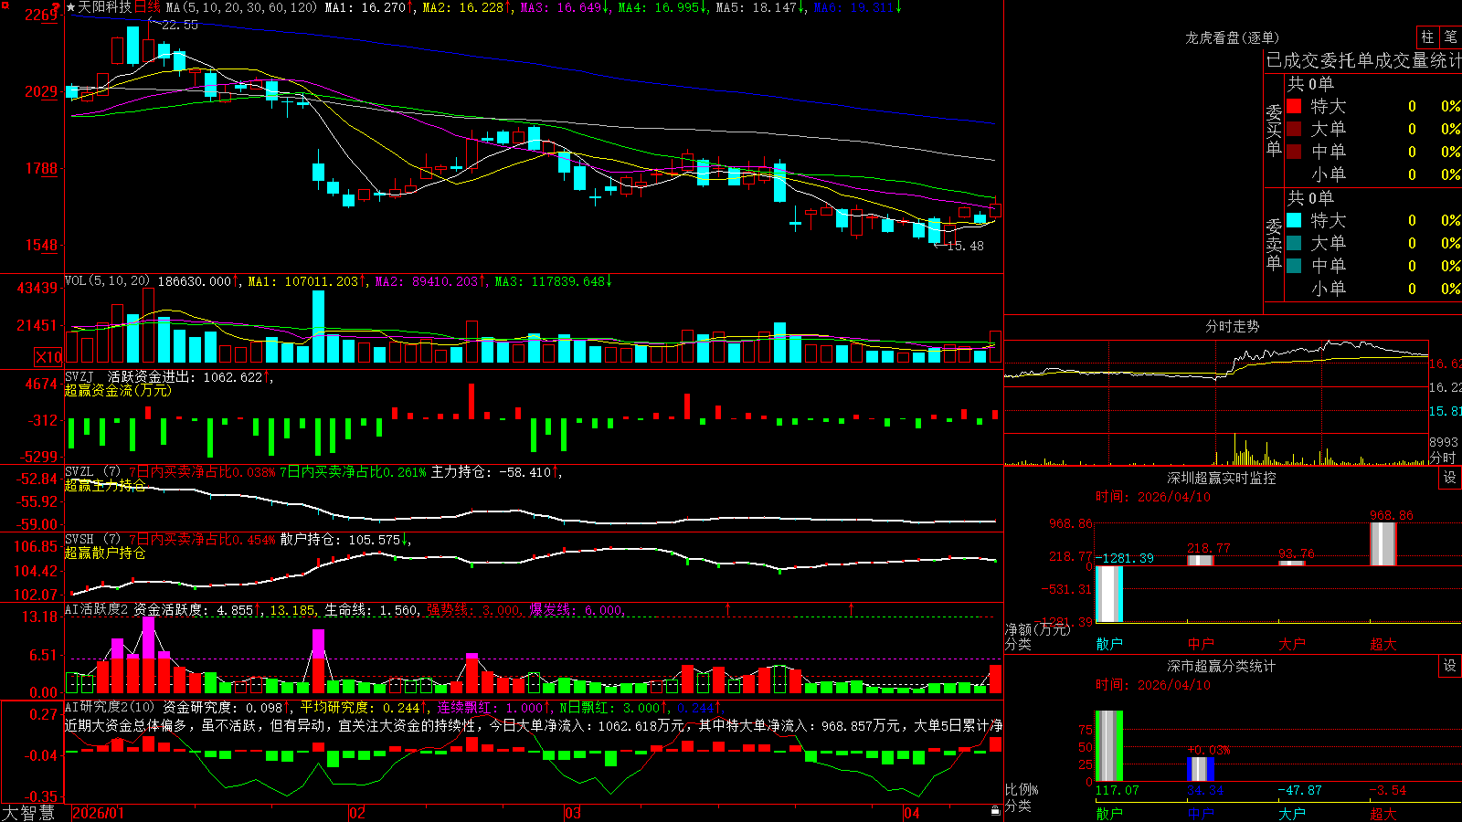Click the SVSH (7) indicator label
Viewport: 1462px width, 822px height.
(92, 540)
